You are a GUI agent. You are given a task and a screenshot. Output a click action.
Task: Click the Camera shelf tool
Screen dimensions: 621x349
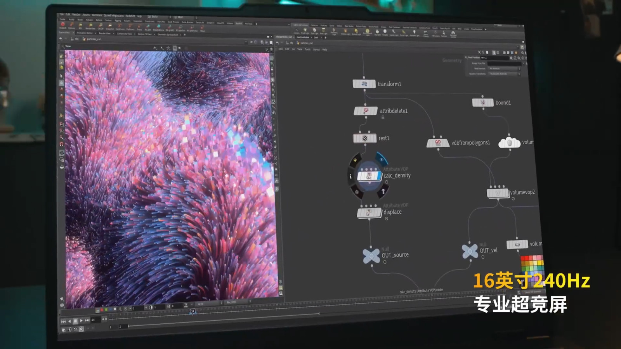[x=297, y=31]
